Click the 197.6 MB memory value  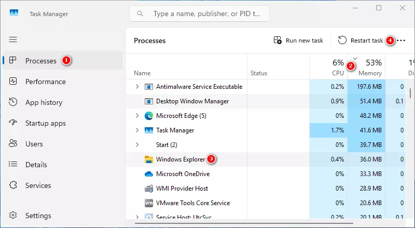366,87
